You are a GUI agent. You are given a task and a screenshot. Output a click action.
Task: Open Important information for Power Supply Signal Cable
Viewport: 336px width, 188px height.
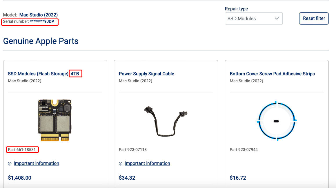pyautogui.click(x=147, y=163)
